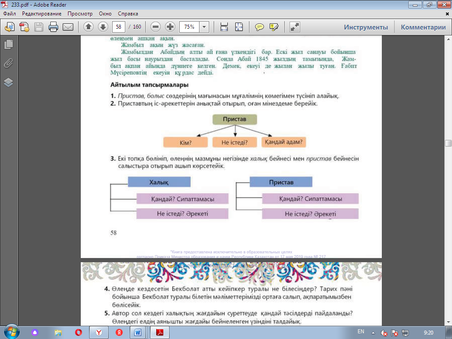452x339 pixels.
Task: Click the scrollbar down arrow
Action: coord(448,323)
